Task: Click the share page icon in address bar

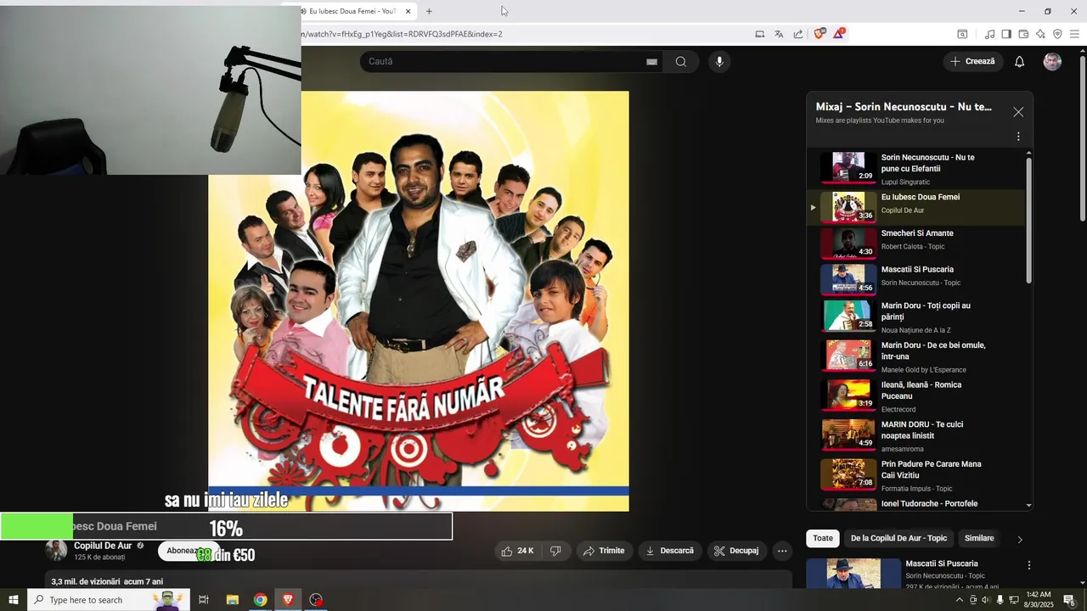Action: coord(798,34)
